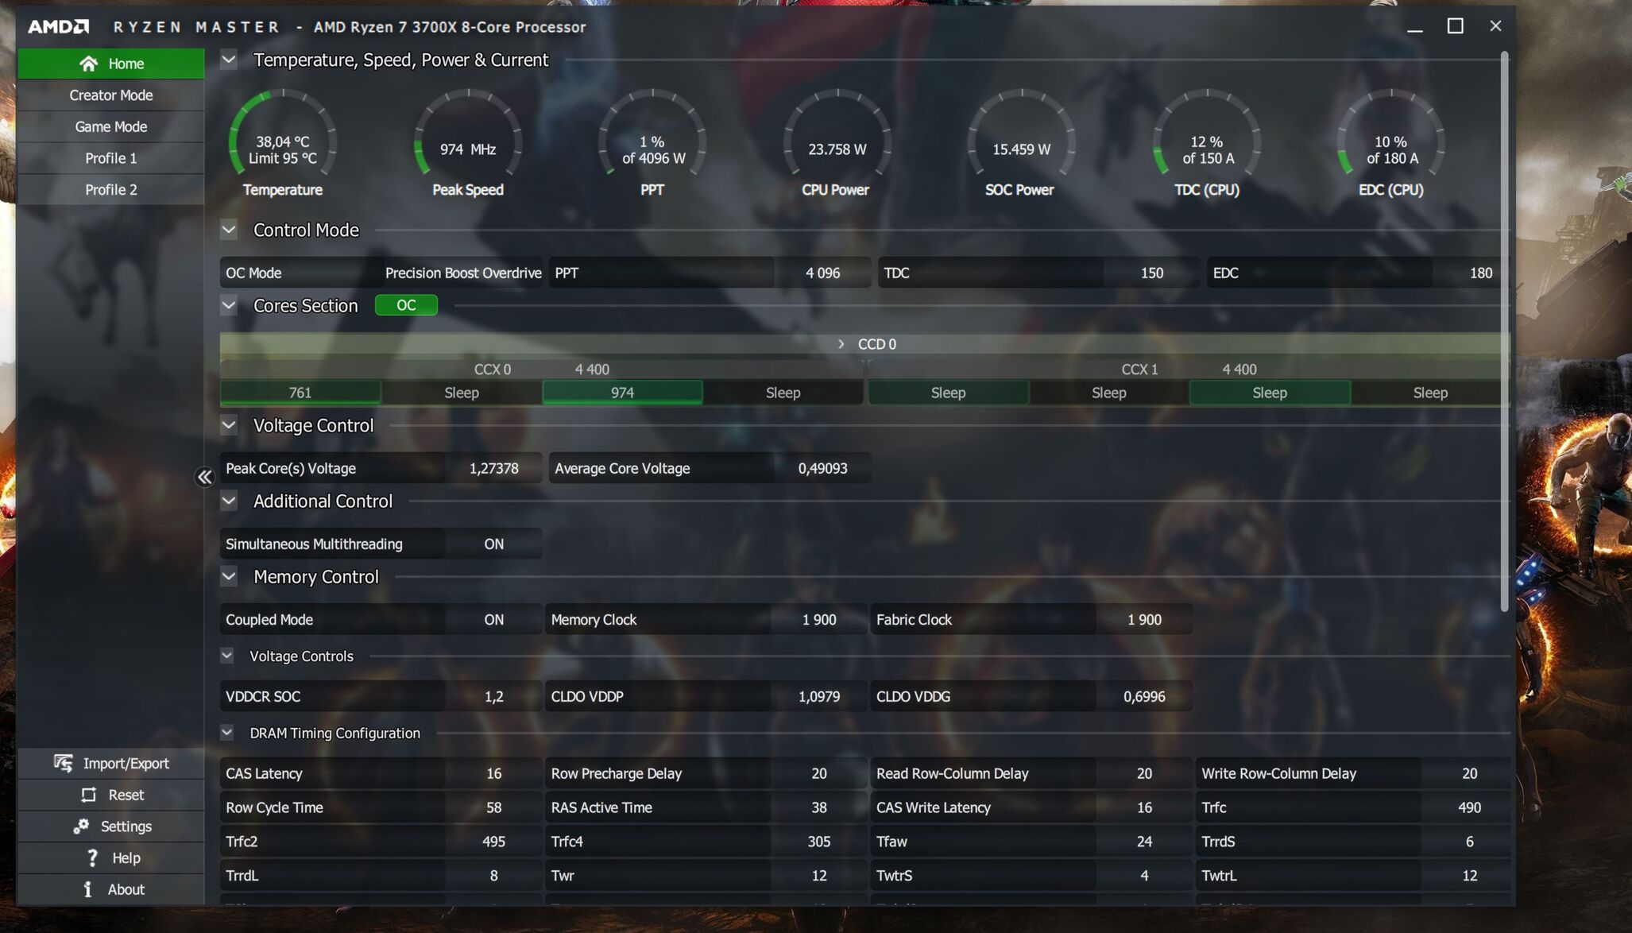Image resolution: width=1632 pixels, height=933 pixels.
Task: Click the PPT value 4 096
Action: point(822,273)
